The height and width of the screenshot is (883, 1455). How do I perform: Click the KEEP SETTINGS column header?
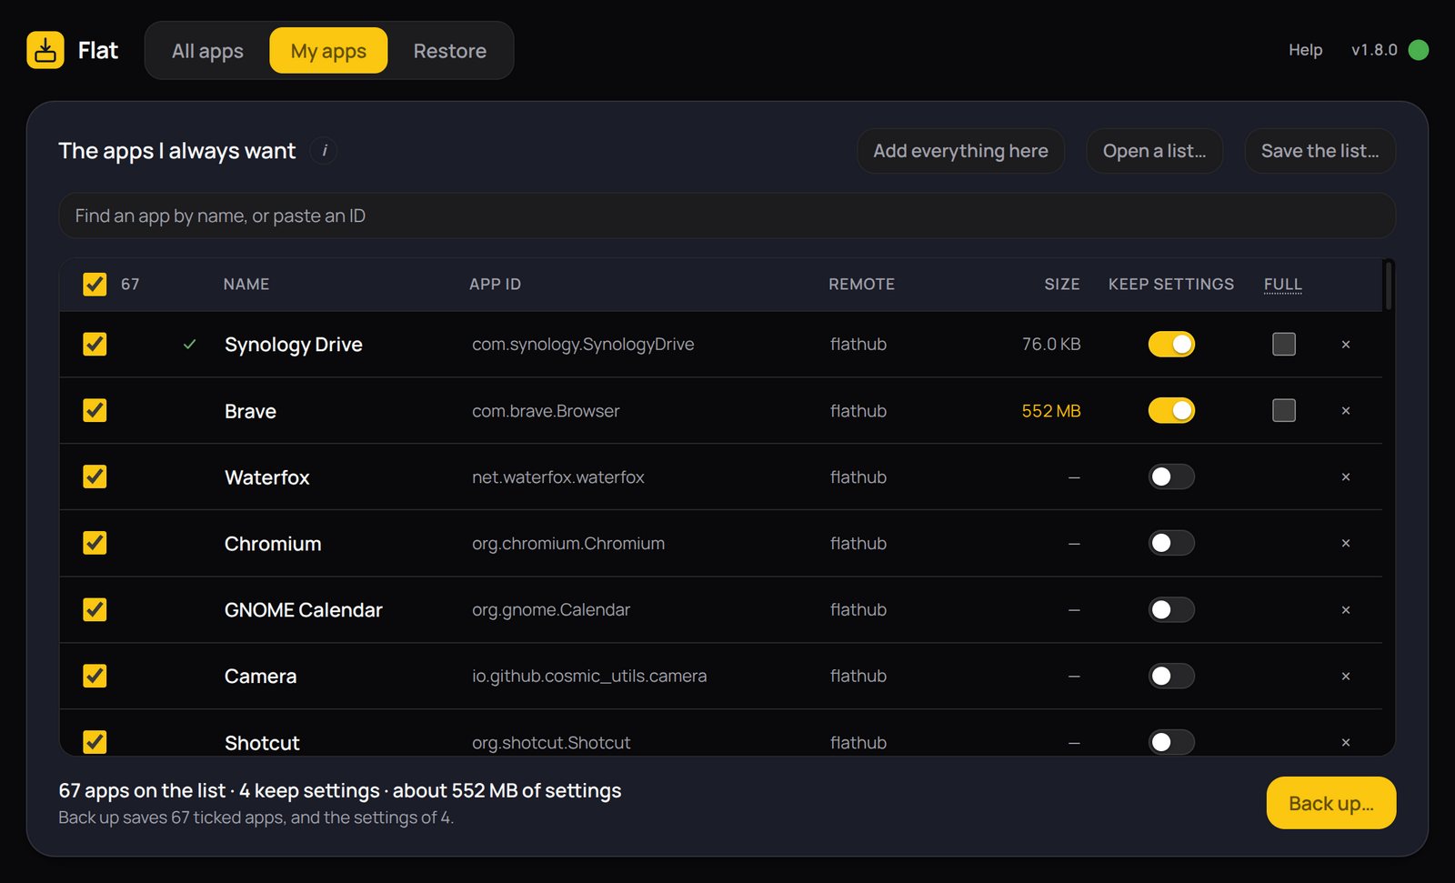tap(1171, 285)
